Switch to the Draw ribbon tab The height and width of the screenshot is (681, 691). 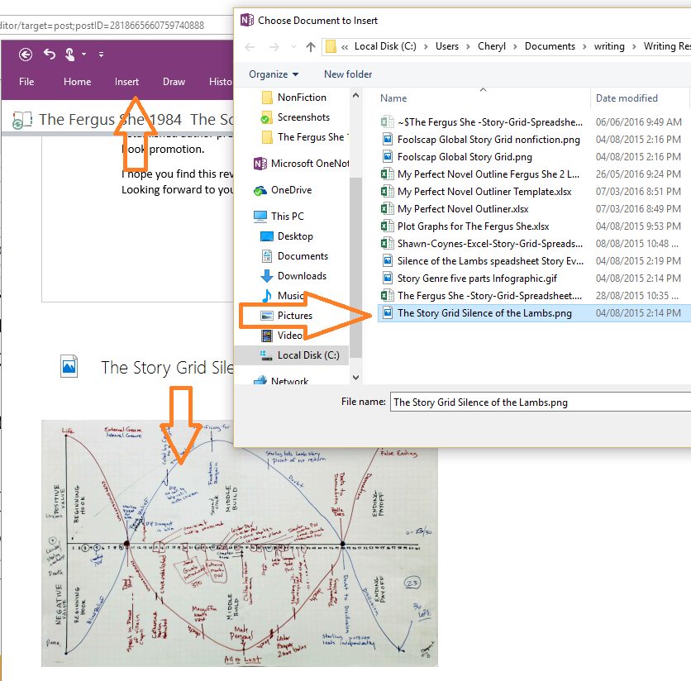pyautogui.click(x=174, y=82)
